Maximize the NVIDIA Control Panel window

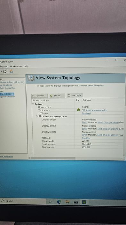(116, 60)
